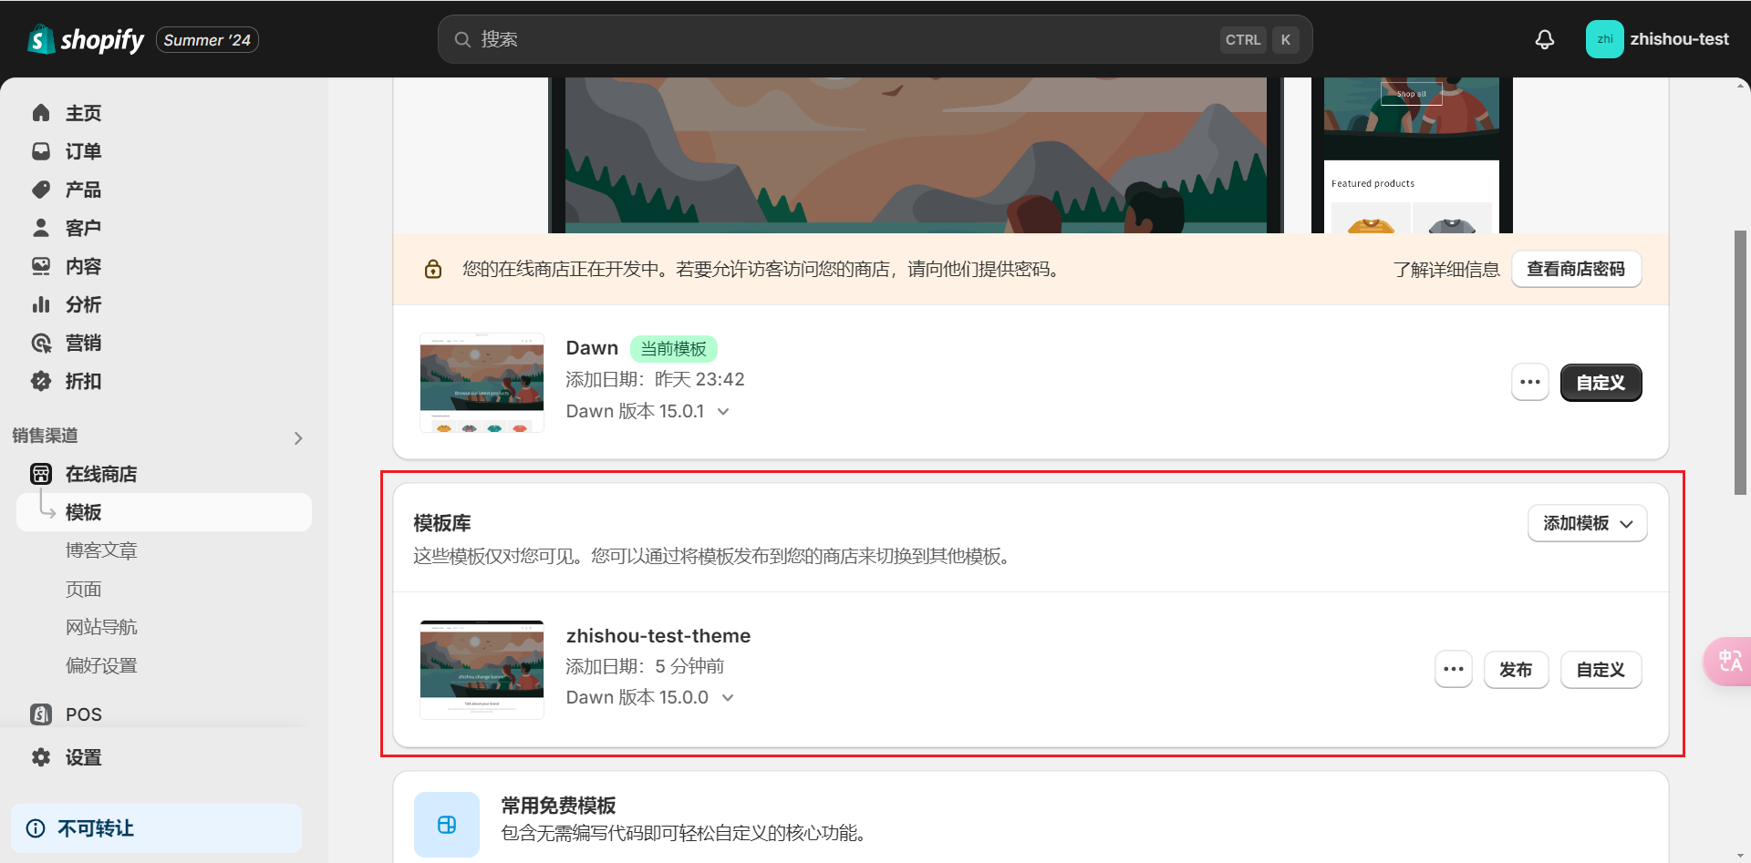Open zhishou-test-theme more actions menu
The image size is (1751, 863).
coord(1454,670)
